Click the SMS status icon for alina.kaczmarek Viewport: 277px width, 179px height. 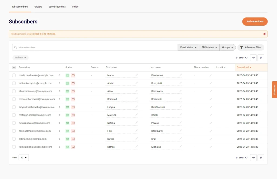coord(73,91)
